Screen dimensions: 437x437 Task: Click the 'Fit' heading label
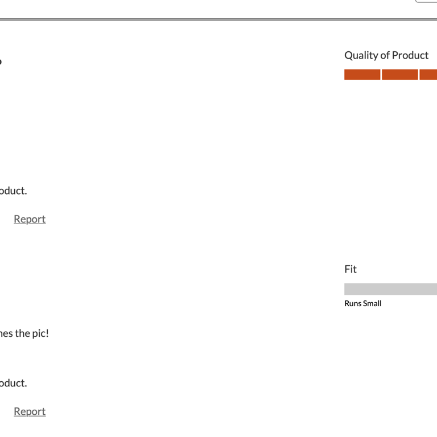[x=351, y=269]
